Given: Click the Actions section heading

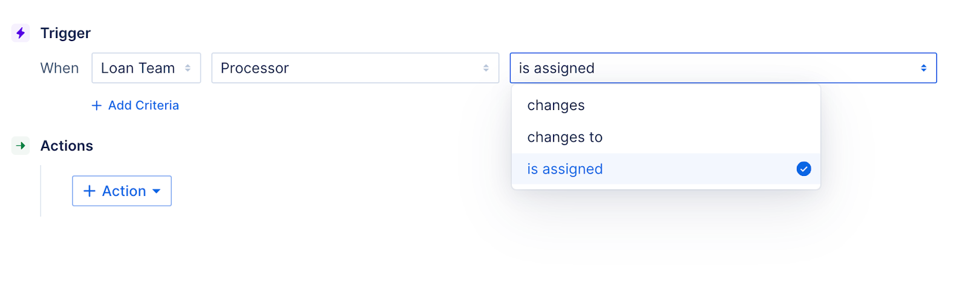Looking at the screenshot, I should 67,146.
